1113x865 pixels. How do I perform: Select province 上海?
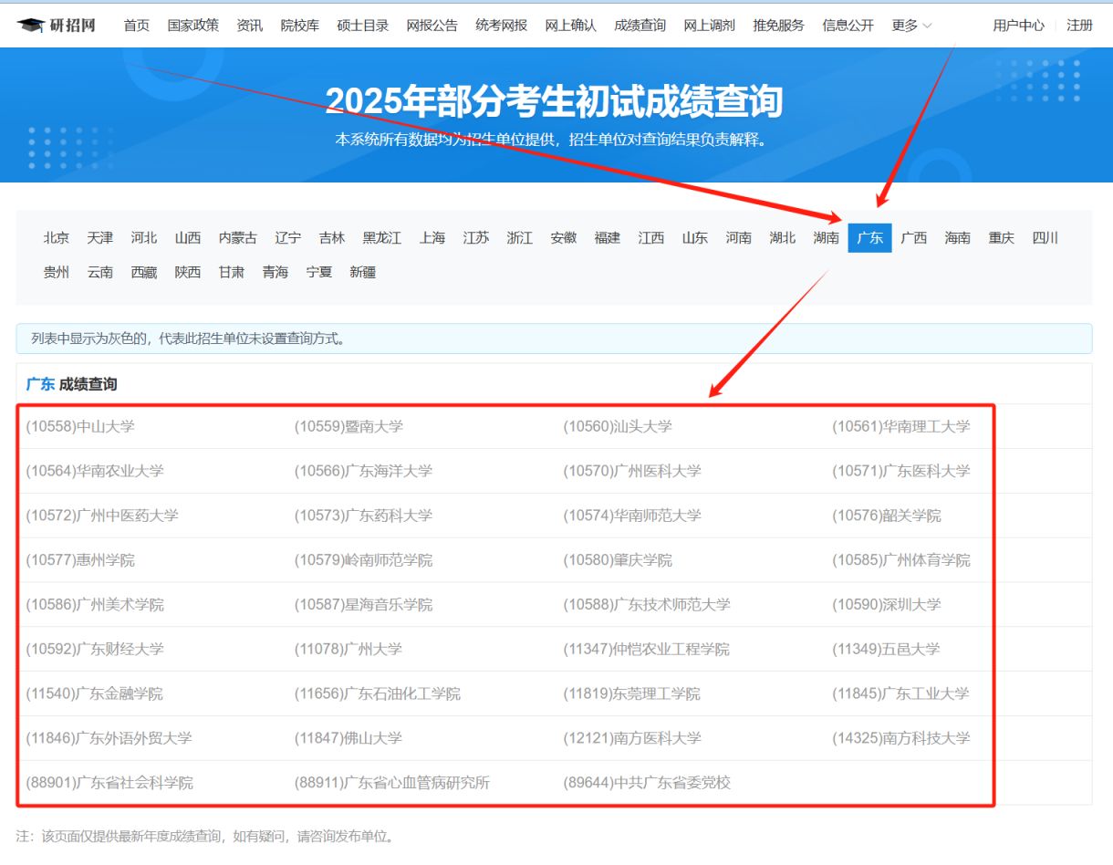tap(432, 238)
